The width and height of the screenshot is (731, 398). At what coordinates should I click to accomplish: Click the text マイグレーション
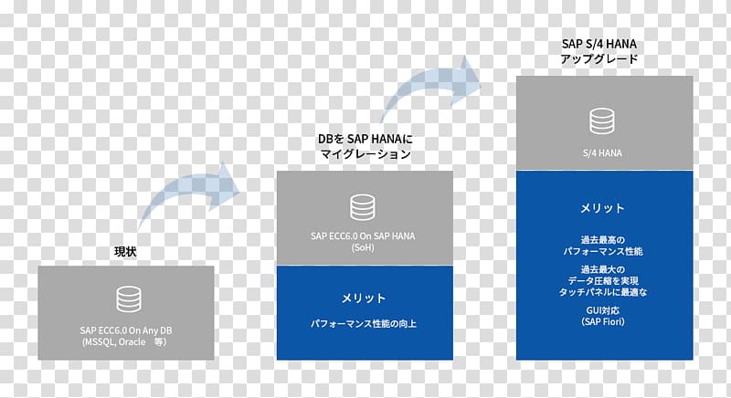pos(366,154)
